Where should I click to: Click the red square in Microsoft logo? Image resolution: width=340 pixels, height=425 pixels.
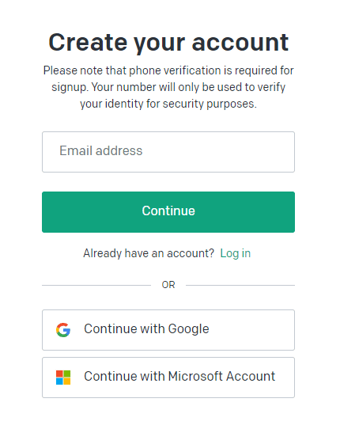click(x=59, y=374)
